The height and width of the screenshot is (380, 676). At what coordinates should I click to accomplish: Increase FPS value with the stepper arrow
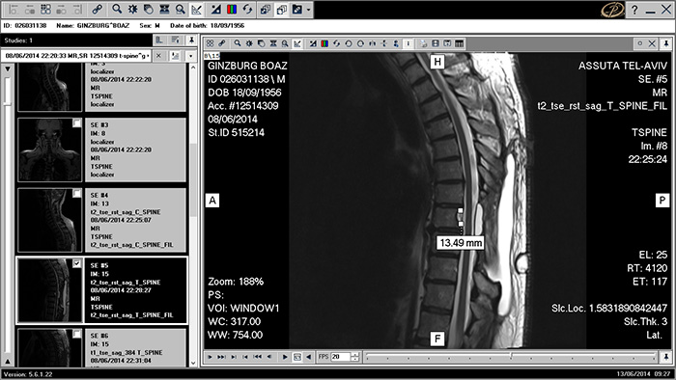pyautogui.click(x=355, y=354)
